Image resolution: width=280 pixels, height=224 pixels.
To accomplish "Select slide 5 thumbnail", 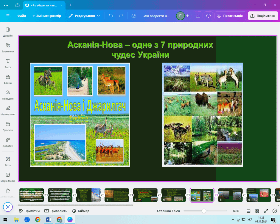I will (x=145, y=195).
